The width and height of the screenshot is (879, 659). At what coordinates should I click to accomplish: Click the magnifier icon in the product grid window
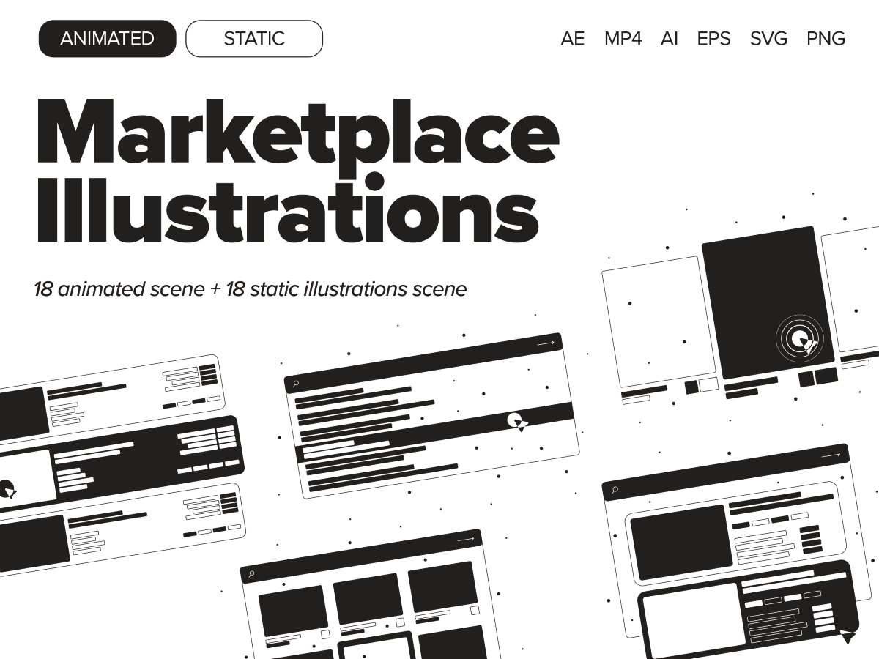[x=251, y=574]
